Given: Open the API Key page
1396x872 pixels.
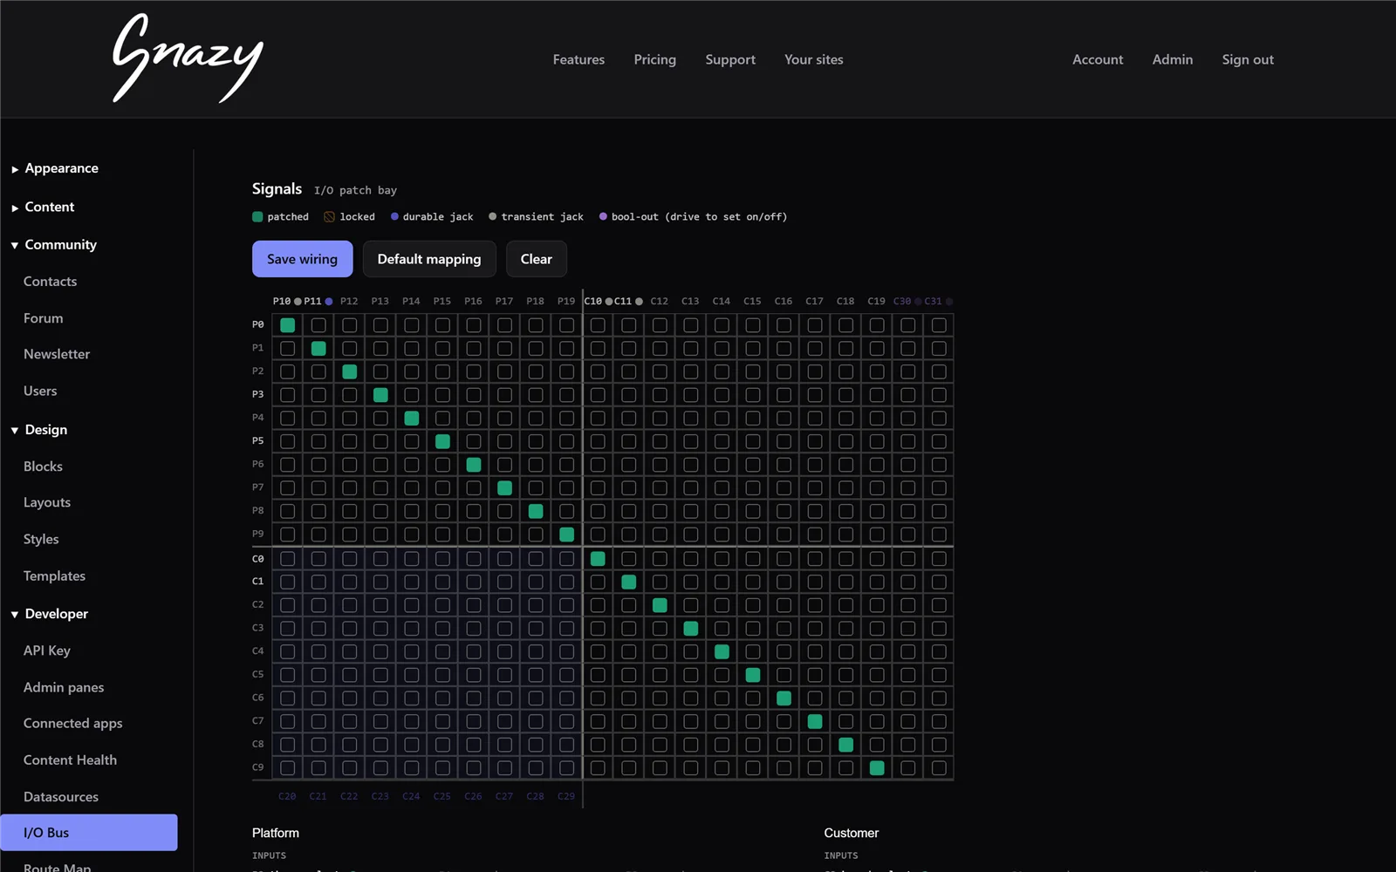Looking at the screenshot, I should [x=47, y=651].
